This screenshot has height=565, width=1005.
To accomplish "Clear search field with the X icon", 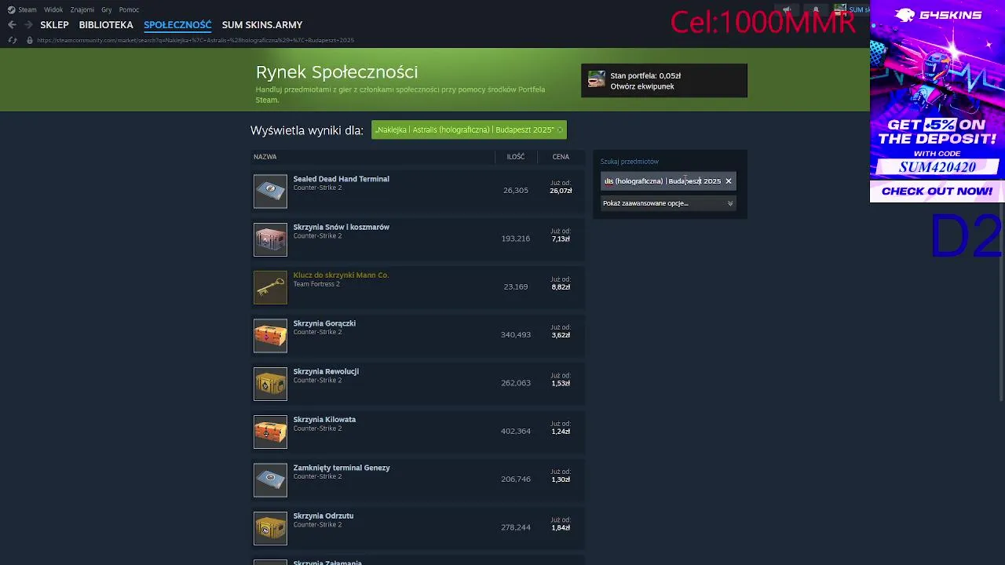I will click(x=729, y=181).
